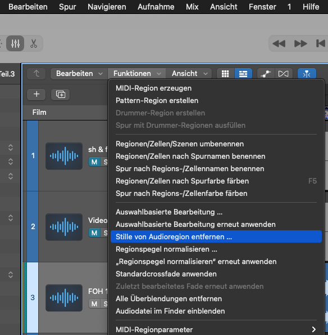Jump to the project start

pos(321,43)
